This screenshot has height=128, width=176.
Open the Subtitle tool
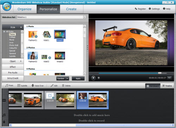pyautogui.click(x=22, y=86)
